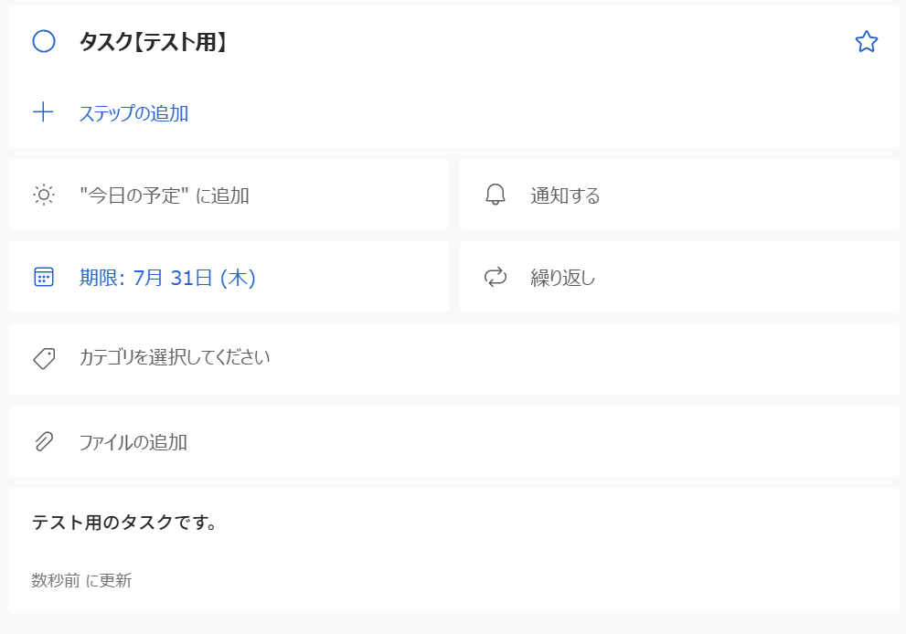Click note text テスト用のタスクです。

click(x=124, y=523)
